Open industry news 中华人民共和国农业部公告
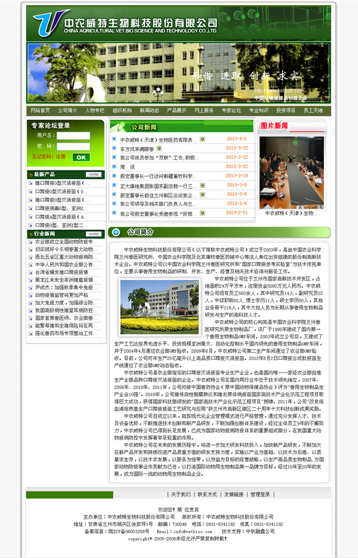358x558 pixels. click(66, 265)
